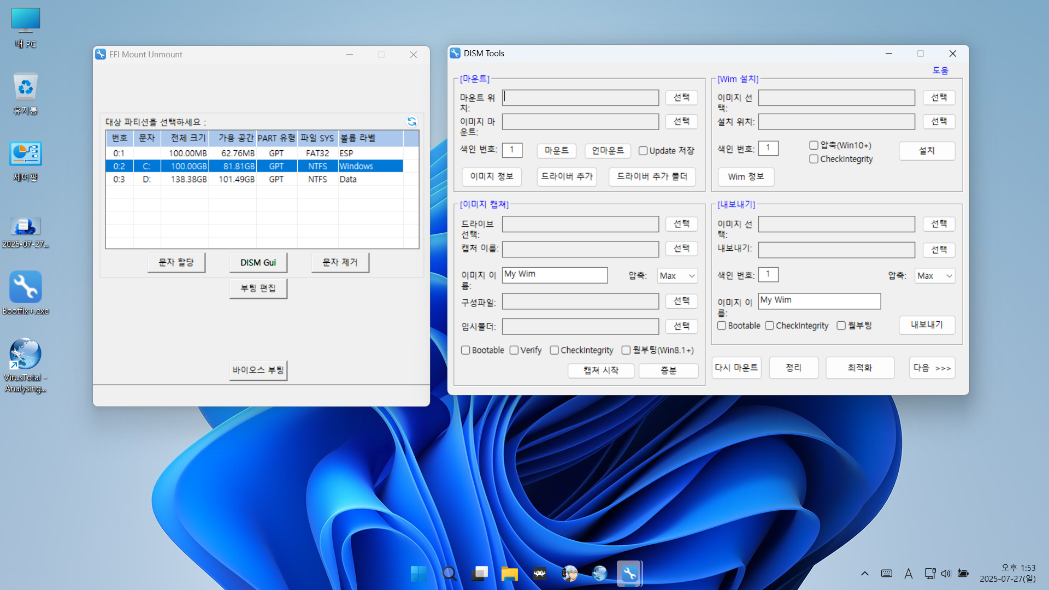Screen dimensions: 1049x590
Task: Open Bootfix+.exe desktop icon
Action: pyautogui.click(x=26, y=288)
